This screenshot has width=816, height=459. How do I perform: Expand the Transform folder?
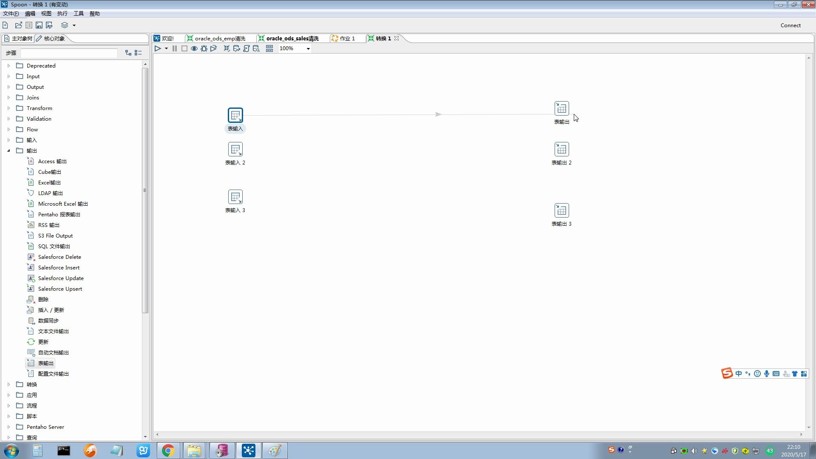pyautogui.click(x=8, y=108)
